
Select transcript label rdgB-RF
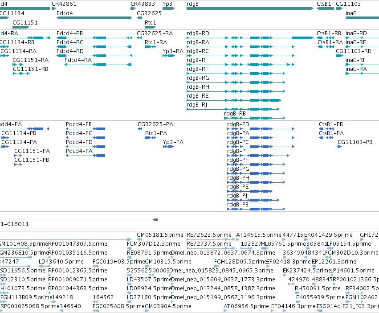197,69
